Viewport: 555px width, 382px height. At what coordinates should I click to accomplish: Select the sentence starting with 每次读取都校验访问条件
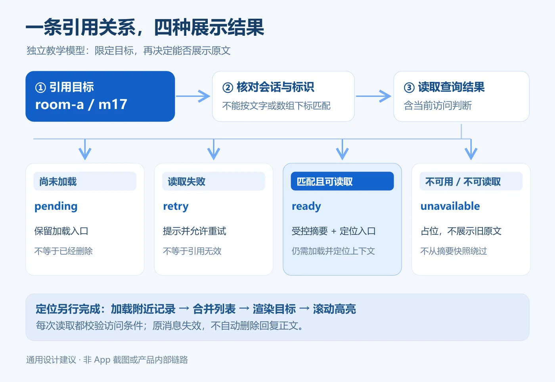pyautogui.click(x=170, y=326)
